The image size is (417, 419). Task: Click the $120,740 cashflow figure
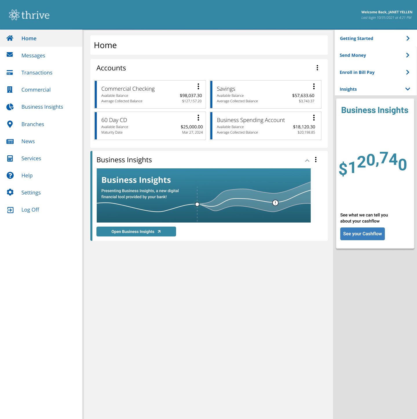pyautogui.click(x=373, y=164)
